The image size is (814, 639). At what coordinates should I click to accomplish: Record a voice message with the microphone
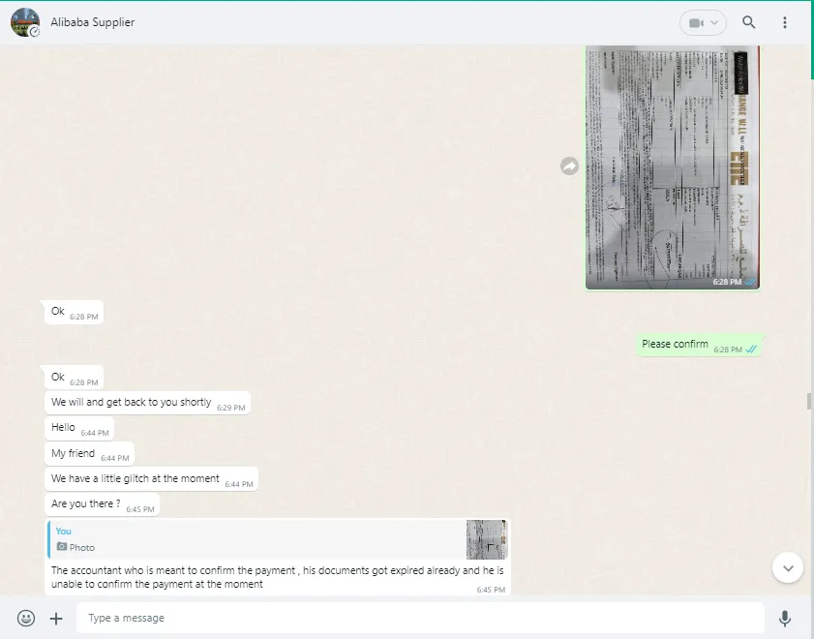coord(784,619)
